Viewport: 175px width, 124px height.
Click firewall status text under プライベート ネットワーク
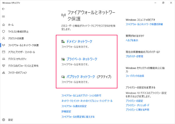click(x=75, y=64)
